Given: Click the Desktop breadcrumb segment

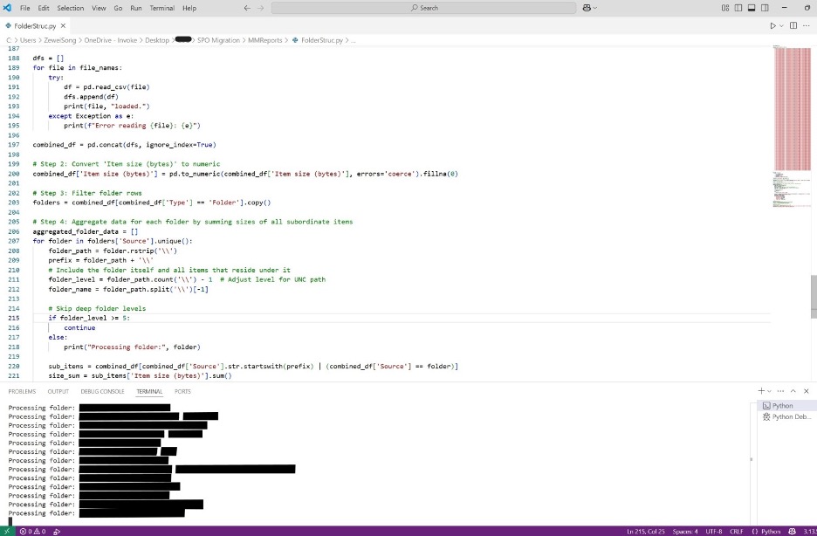Looking at the screenshot, I should pos(157,40).
